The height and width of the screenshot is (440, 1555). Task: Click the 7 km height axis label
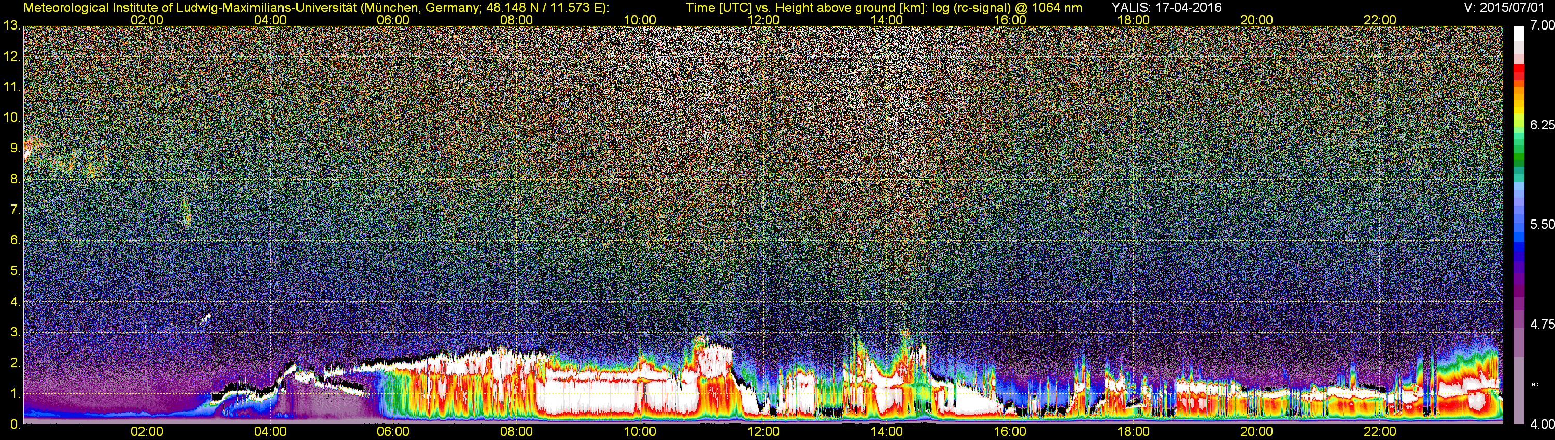tap(15, 210)
